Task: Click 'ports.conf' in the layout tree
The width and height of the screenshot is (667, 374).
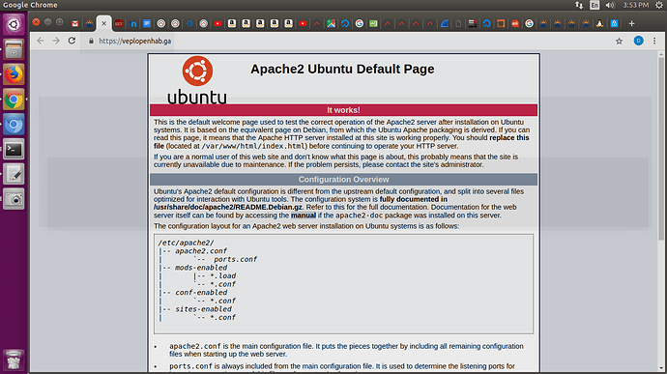Action: point(235,259)
